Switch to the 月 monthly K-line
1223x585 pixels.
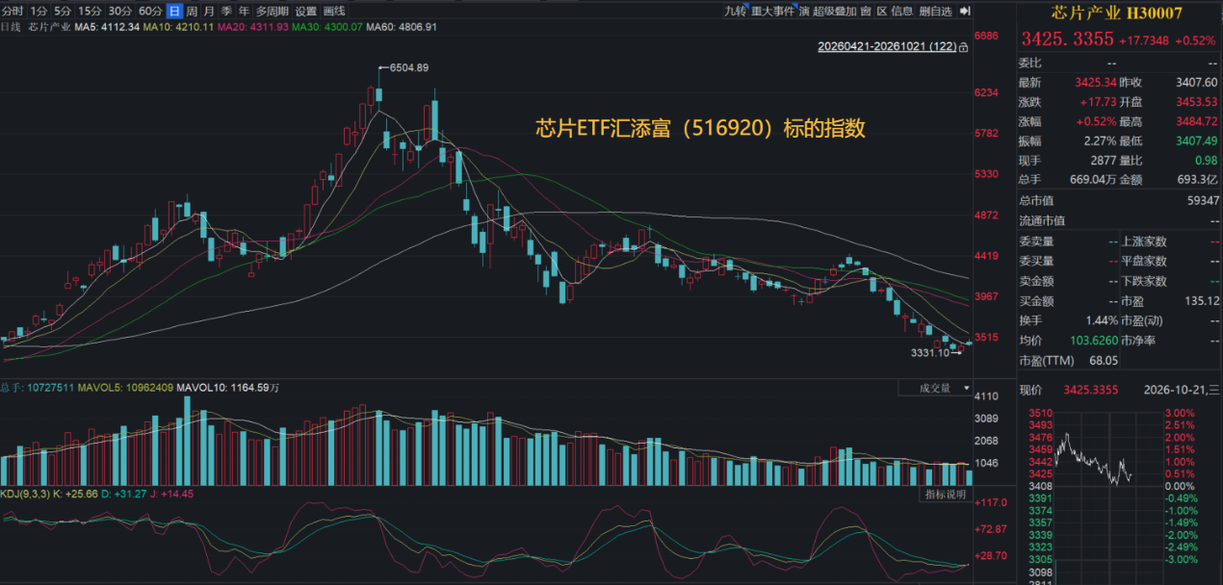[209, 12]
